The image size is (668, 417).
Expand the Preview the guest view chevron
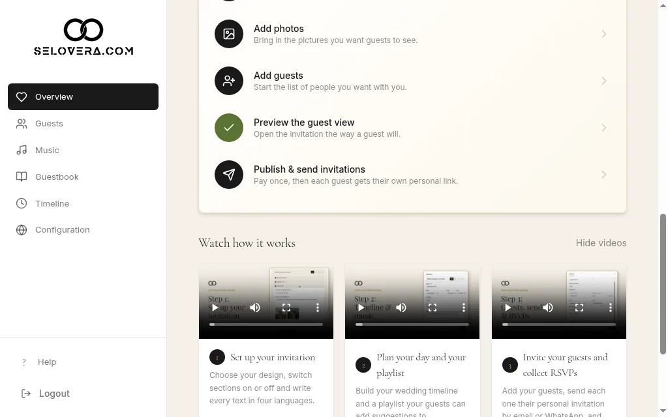click(x=603, y=127)
